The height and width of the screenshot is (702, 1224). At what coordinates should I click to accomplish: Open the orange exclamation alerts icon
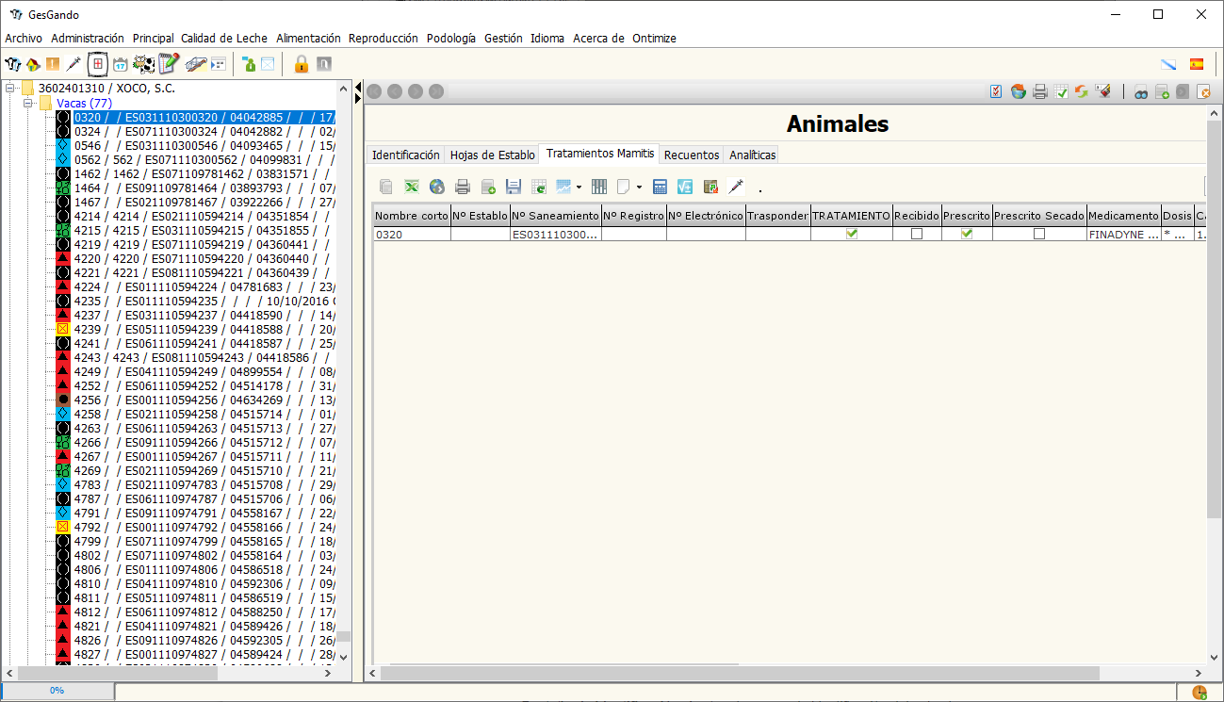53,64
